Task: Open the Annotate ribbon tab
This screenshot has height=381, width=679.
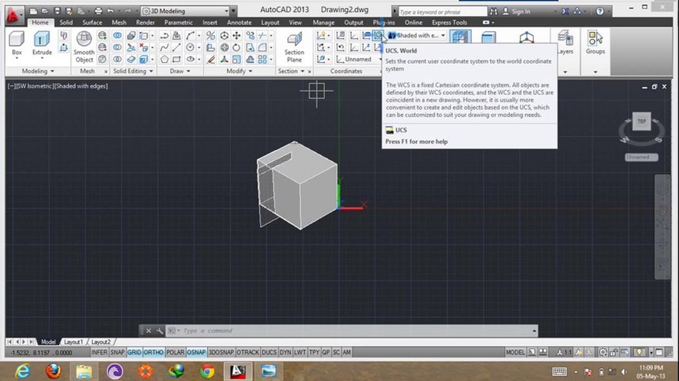Action: click(239, 23)
